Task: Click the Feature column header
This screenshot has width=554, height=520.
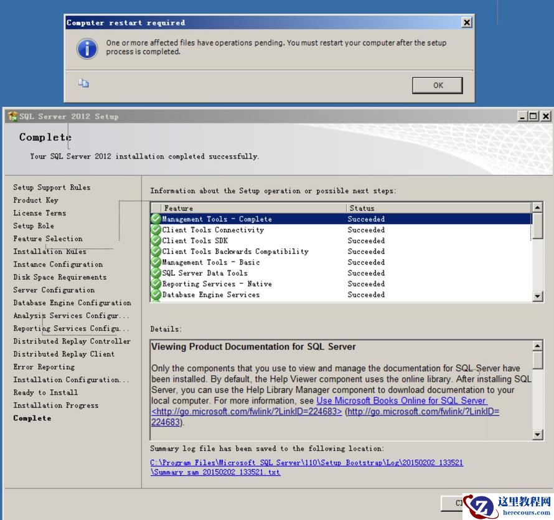Action: (x=254, y=208)
